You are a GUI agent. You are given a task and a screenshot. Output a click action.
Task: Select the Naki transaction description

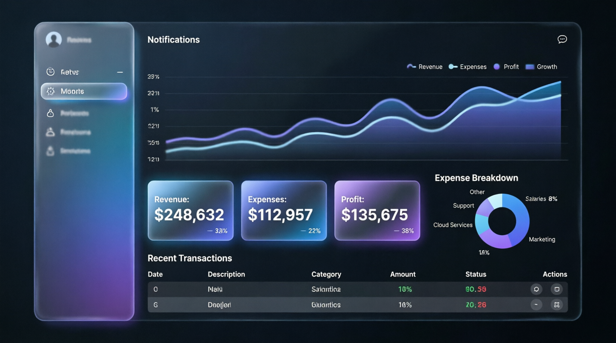215,289
